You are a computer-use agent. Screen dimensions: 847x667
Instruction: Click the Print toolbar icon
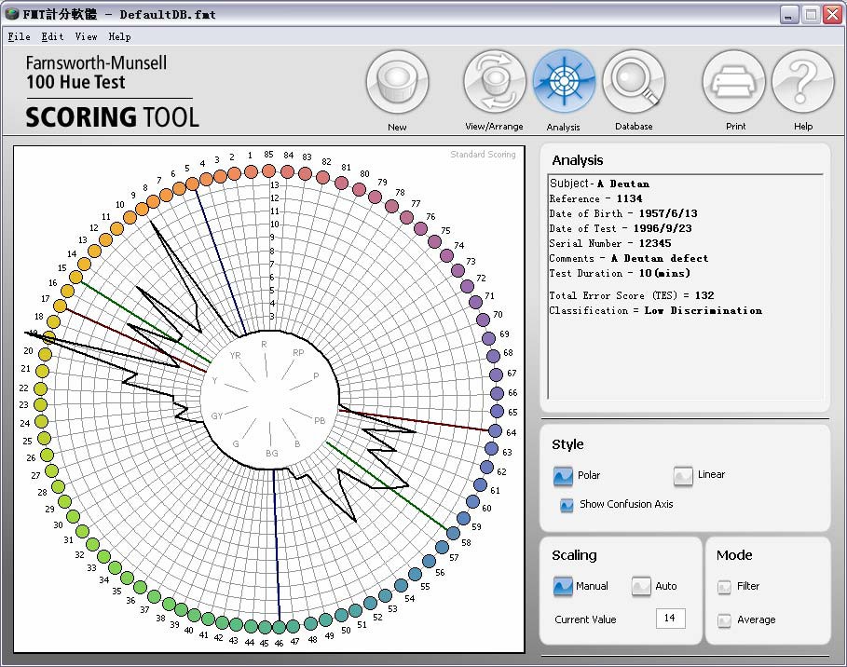(x=734, y=83)
